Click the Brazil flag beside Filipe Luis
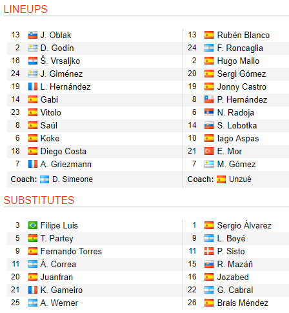Image resolution: width=289 pixels, height=313 pixels. 33,225
